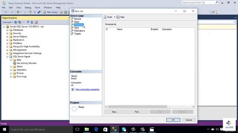The image size is (238, 133).
Task: Click the local server node icon
Action: pos(7,27)
